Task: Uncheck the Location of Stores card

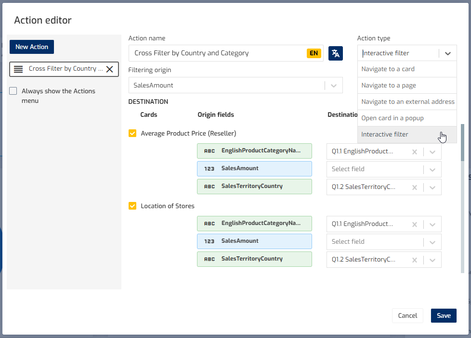Action: [x=132, y=206]
